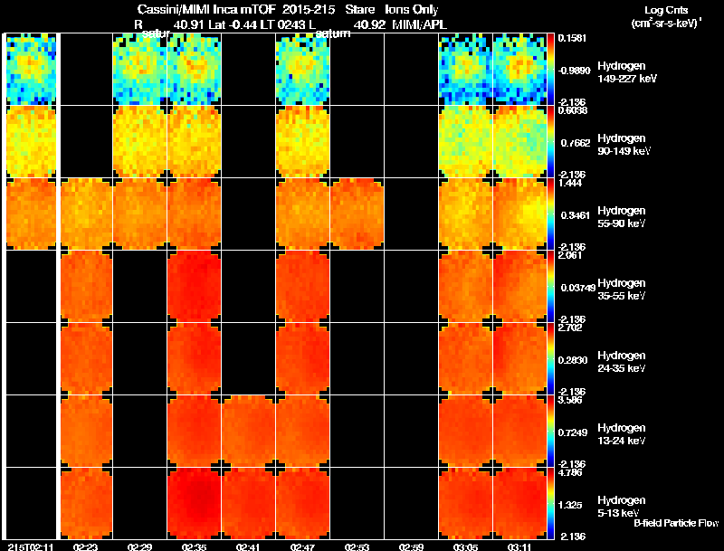Click the color bar for Hydrogen 24-35 keV
The image size is (724, 551).
pos(550,359)
